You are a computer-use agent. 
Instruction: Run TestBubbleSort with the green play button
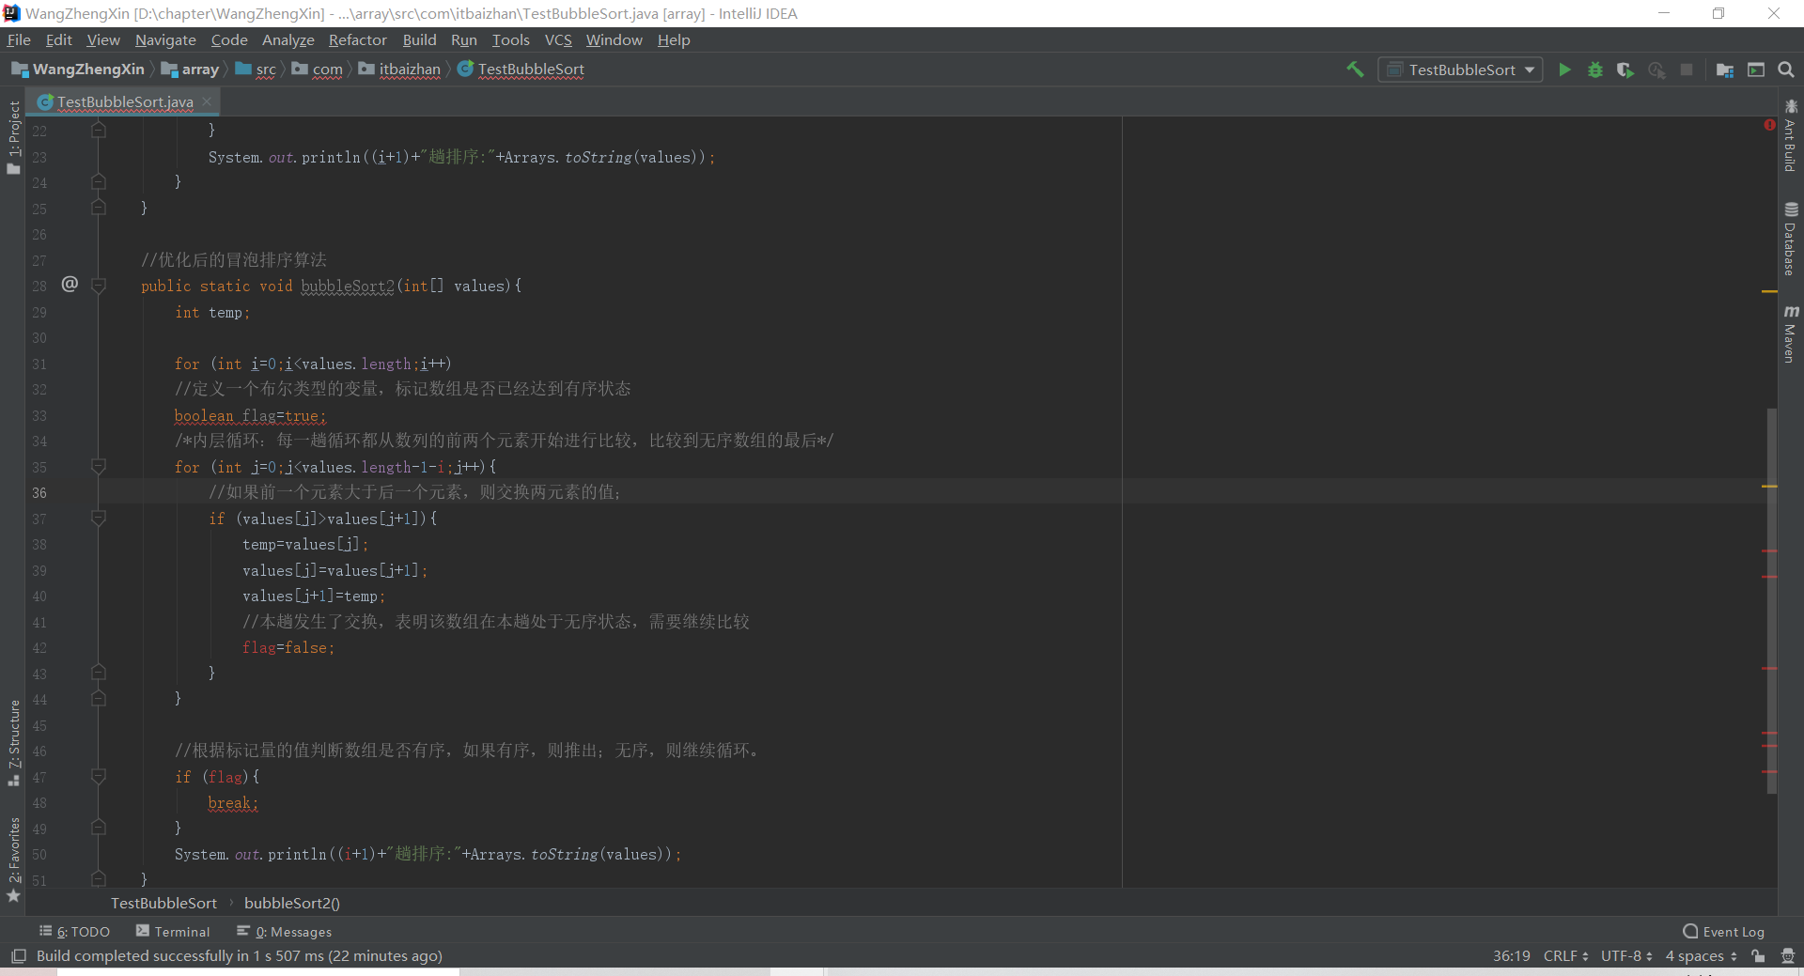click(1564, 70)
